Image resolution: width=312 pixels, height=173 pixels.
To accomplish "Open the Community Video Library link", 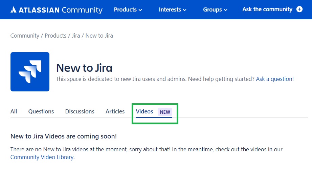I will (x=42, y=157).
